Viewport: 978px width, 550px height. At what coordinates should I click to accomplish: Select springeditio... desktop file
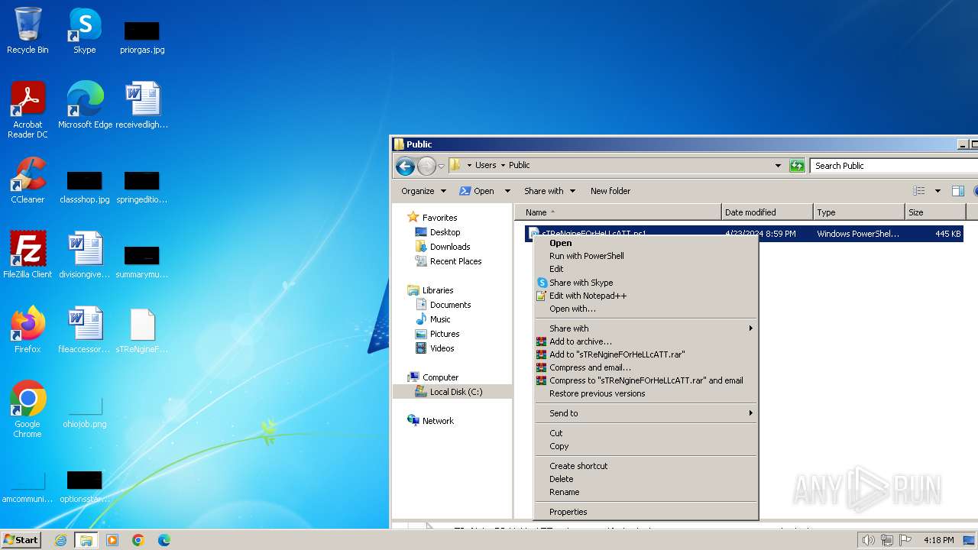142,187
